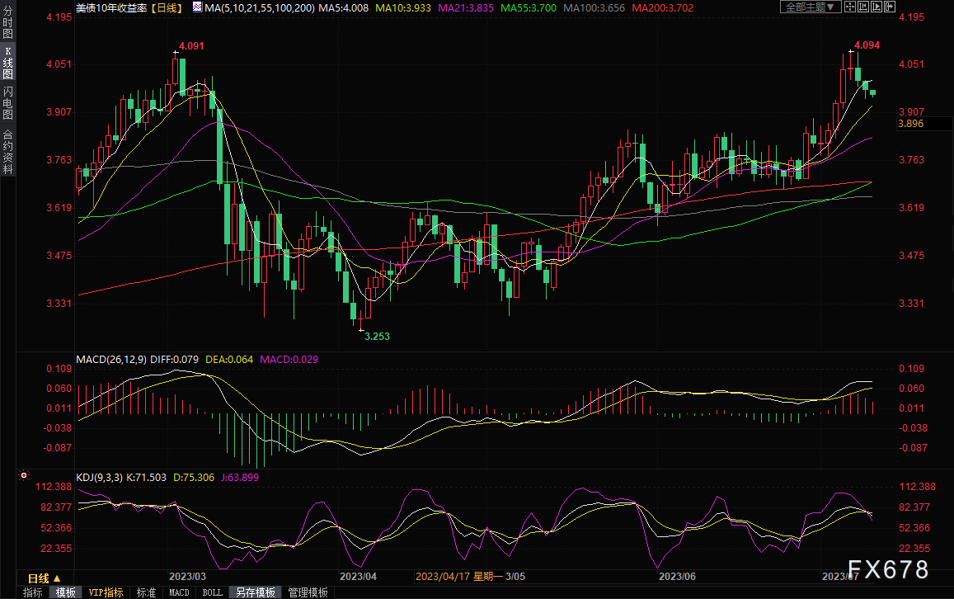Open 闪电图 view in sidebar
Image resolution: width=954 pixels, height=599 pixels.
click(x=8, y=103)
